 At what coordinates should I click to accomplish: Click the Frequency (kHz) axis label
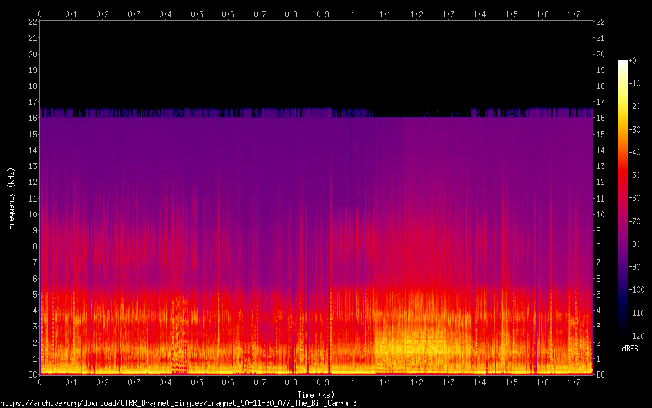[x=11, y=198]
